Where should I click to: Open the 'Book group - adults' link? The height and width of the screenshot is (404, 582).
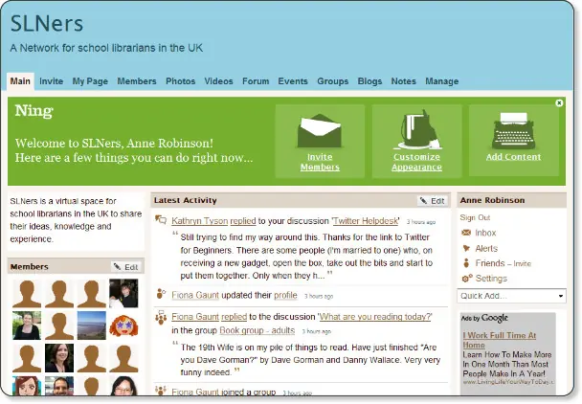(x=257, y=330)
